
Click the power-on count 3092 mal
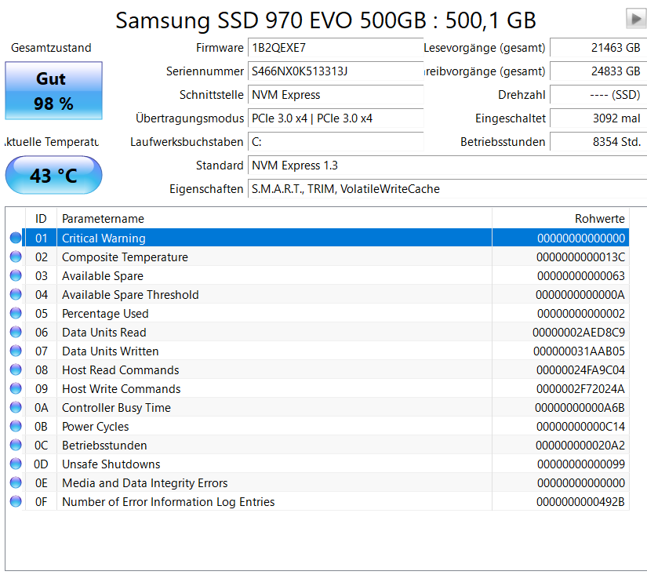tap(598, 118)
